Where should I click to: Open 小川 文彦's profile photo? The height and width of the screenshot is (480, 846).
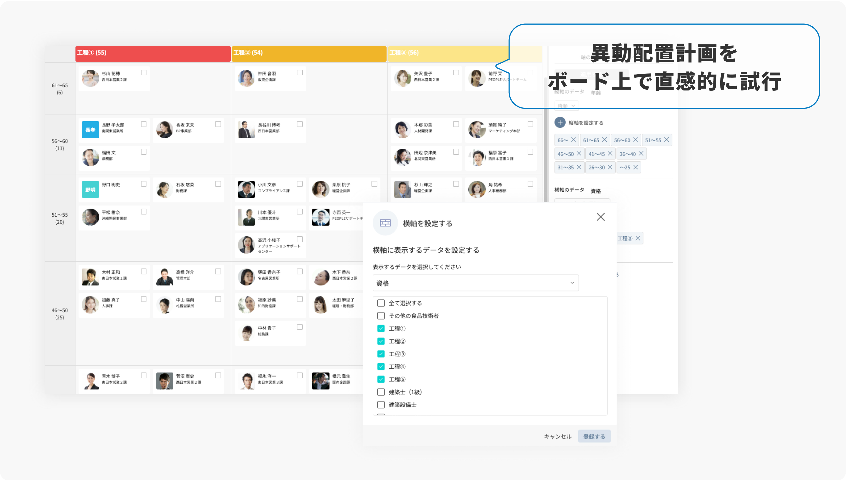point(246,190)
